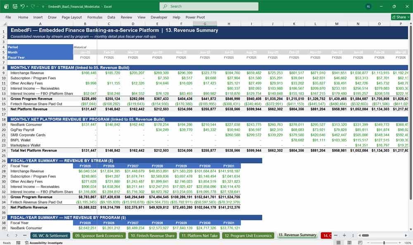Select SMB Corporate Cards value $260,588
413x245 pixels.
click(229, 135)
